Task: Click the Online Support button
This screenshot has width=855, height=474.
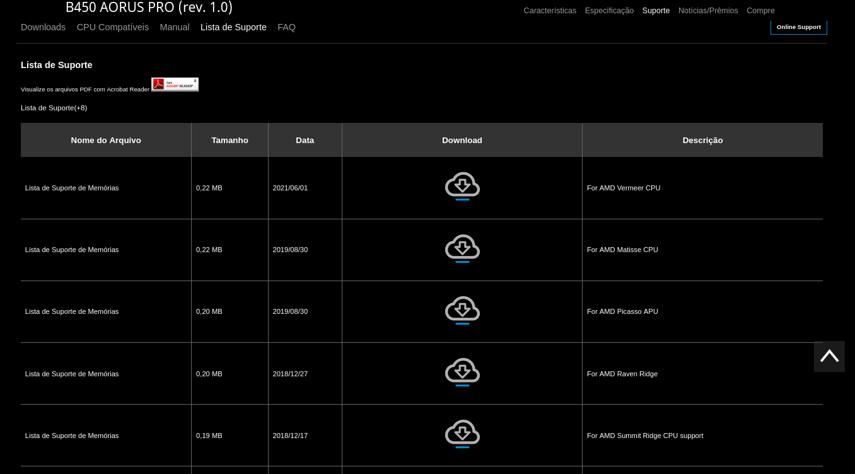Action: pyautogui.click(x=799, y=27)
